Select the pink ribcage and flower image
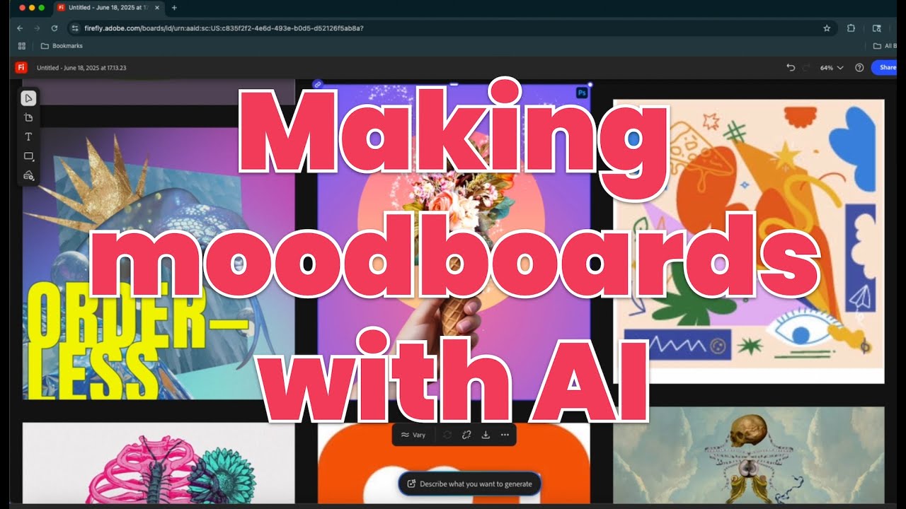The image size is (906, 509). tap(159, 463)
